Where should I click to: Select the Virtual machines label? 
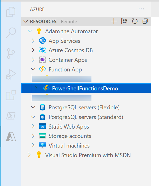click(69, 145)
